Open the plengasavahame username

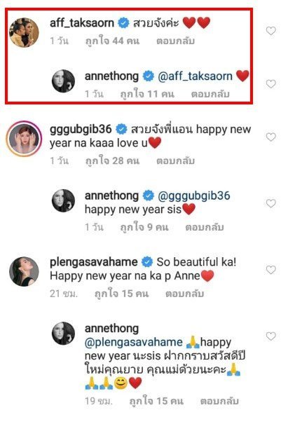point(94,262)
